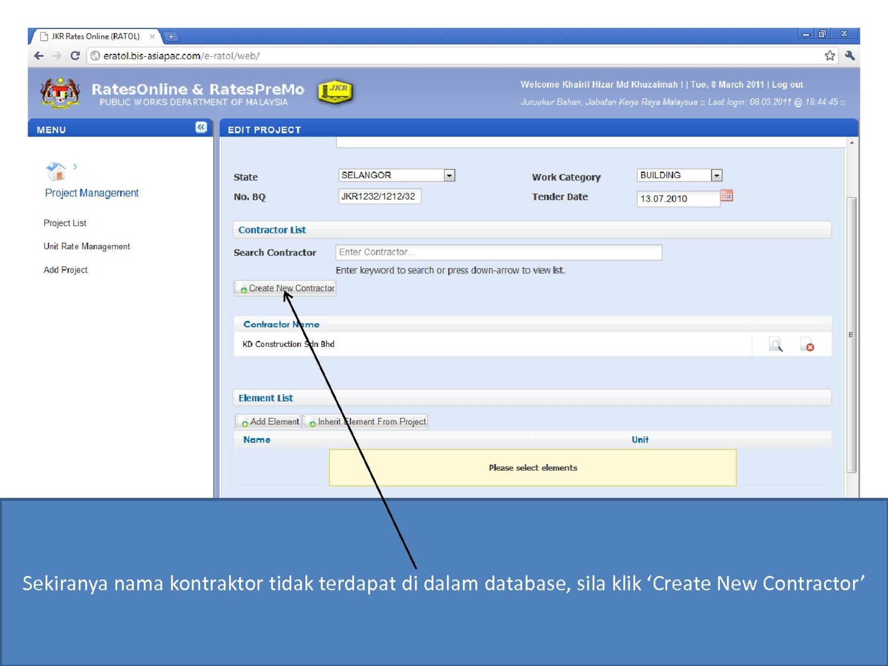Screen dimensions: 888x666
Task: Open the browser wrench settings menu
Action: point(850,56)
